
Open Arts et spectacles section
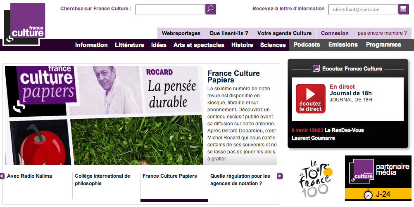point(199,45)
